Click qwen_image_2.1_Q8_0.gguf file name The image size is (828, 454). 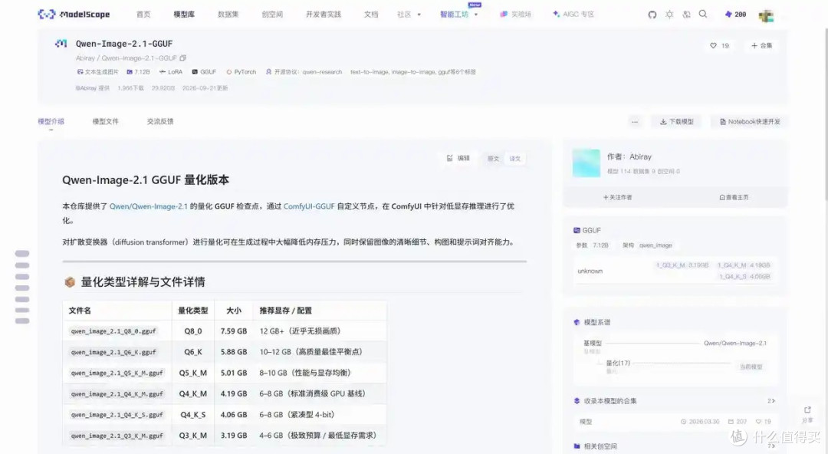[113, 331]
